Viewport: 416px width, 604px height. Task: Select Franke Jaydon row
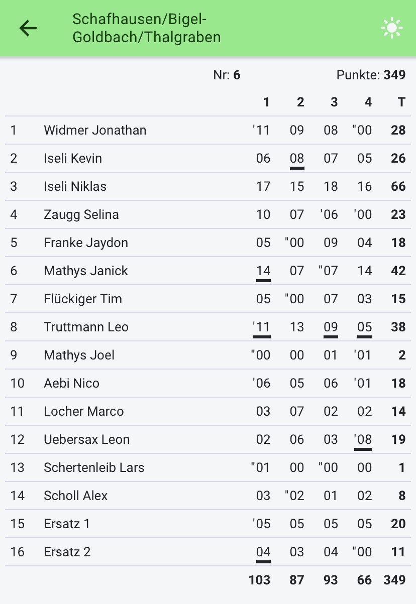point(208,243)
